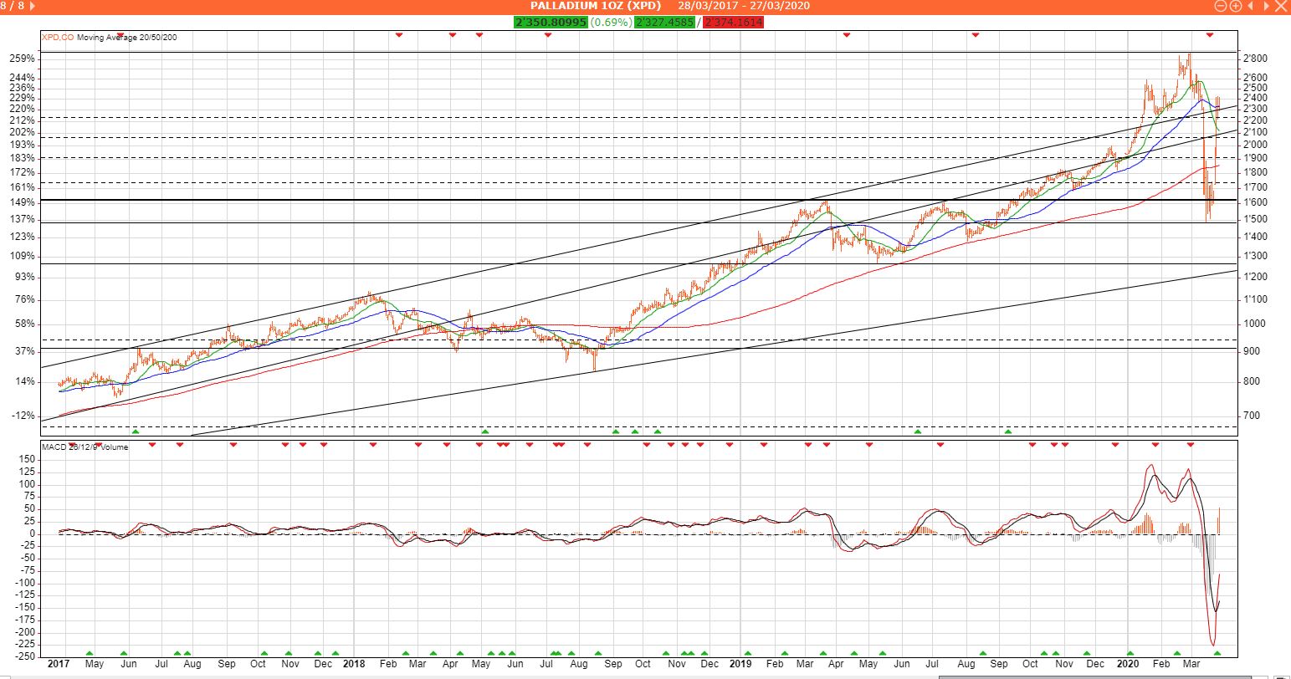Click the 2018 label on the time axis
The height and width of the screenshot is (679, 1291).
click(355, 664)
